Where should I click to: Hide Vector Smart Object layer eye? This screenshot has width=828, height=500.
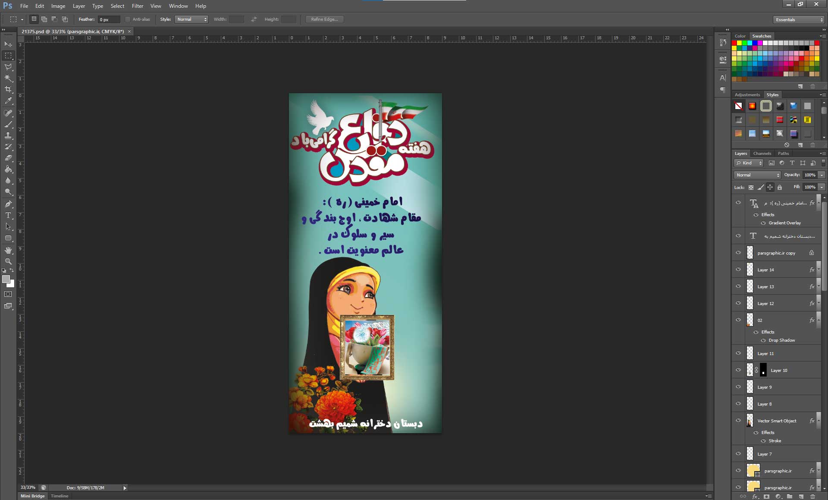(x=738, y=421)
